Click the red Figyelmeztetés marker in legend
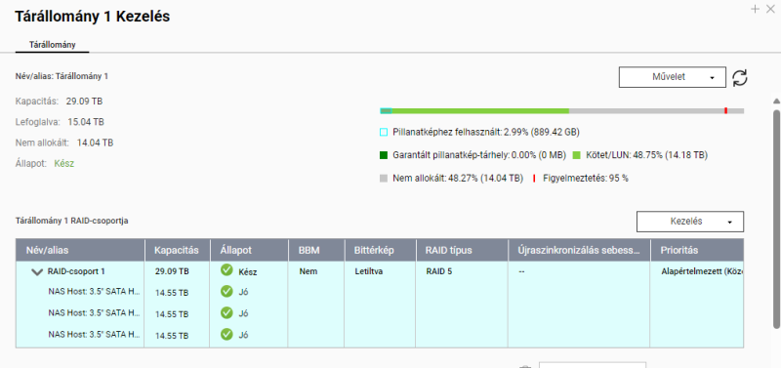The width and height of the screenshot is (781, 368). tap(534, 179)
